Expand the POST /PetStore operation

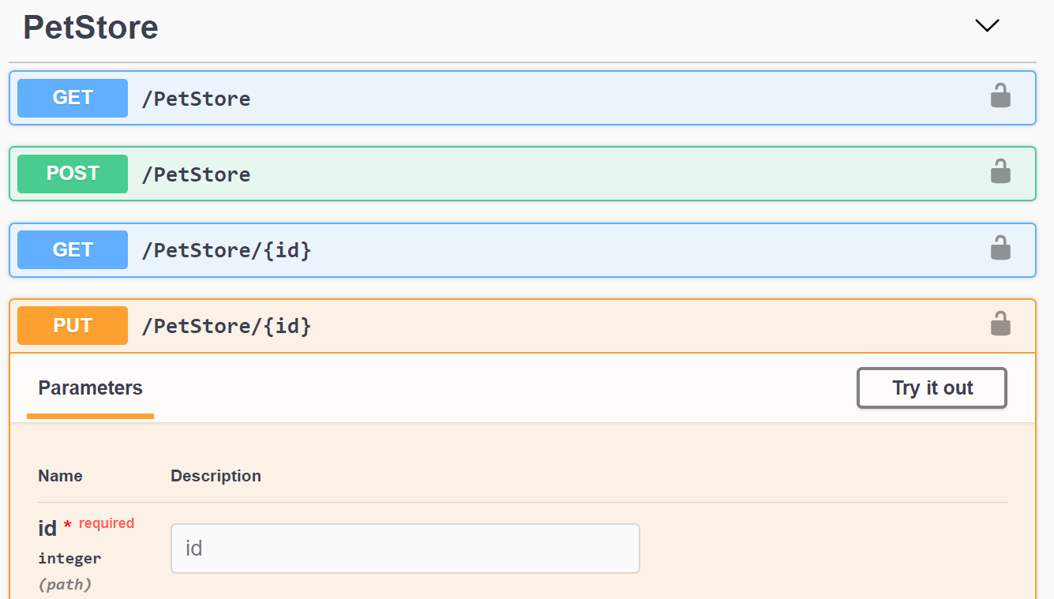coord(553,174)
